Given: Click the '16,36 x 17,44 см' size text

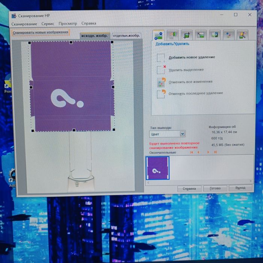Looking at the screenshot, I should (x=224, y=132).
